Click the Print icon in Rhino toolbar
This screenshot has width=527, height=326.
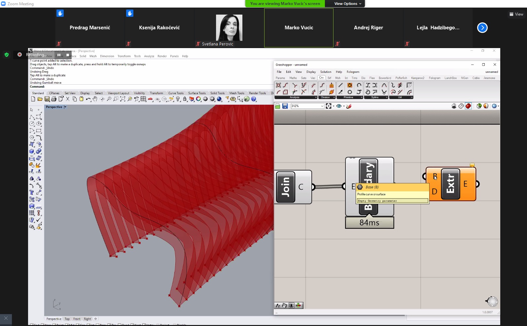(54, 99)
